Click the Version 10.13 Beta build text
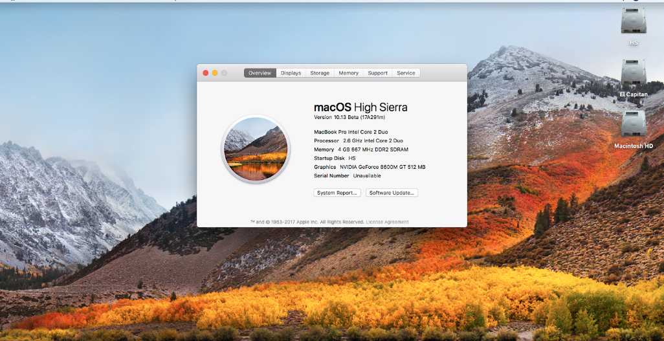This screenshot has width=664, height=341. point(349,118)
